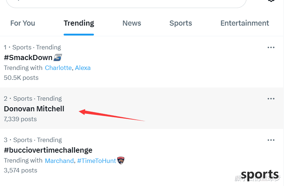Open the Alexa trending link
Screen dimensions: 284x186
(x=83, y=68)
